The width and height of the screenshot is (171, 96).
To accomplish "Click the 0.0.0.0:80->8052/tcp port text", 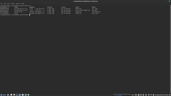I will coord(83,10).
